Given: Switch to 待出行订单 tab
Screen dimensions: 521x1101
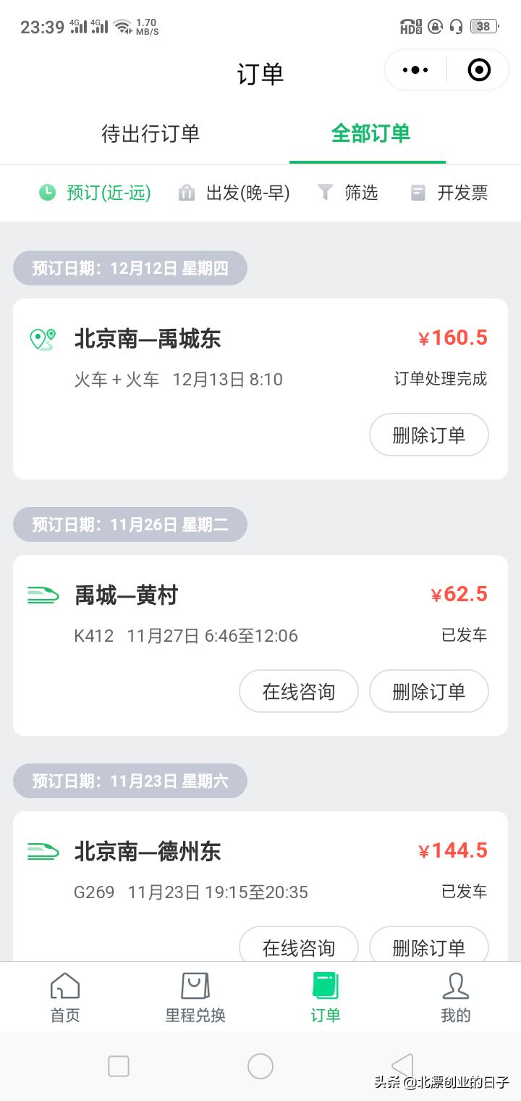Looking at the screenshot, I should [151, 134].
